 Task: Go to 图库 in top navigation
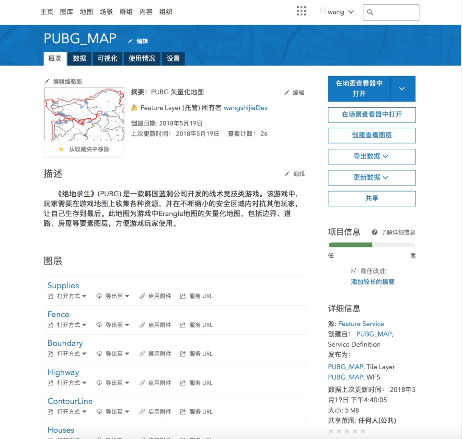(67, 12)
